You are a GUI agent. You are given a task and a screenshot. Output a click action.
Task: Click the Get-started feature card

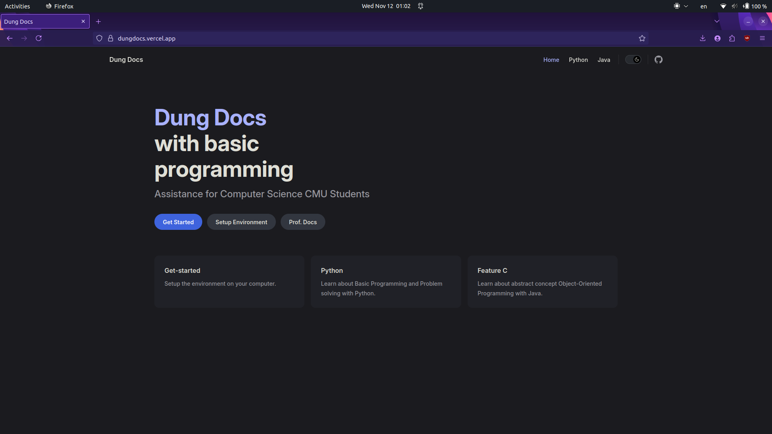pyautogui.click(x=229, y=282)
